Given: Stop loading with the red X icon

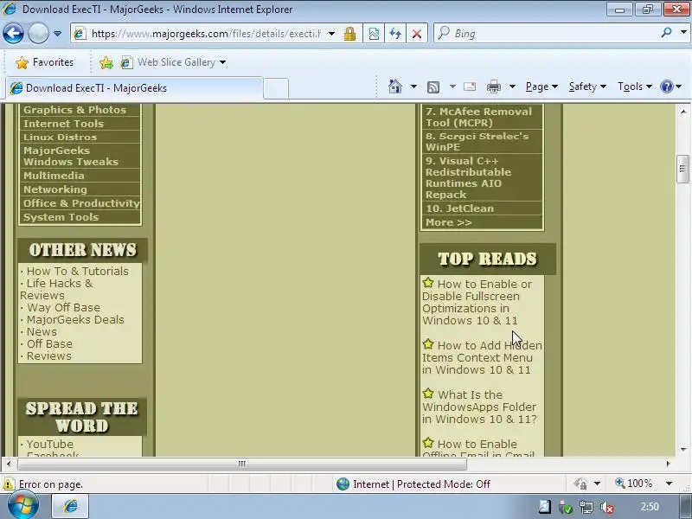Looking at the screenshot, I should (x=417, y=34).
